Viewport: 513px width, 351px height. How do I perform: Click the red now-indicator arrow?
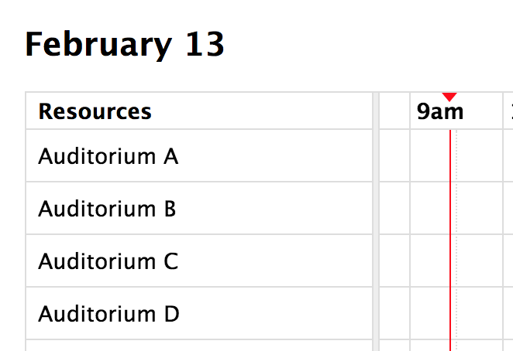pos(449,97)
